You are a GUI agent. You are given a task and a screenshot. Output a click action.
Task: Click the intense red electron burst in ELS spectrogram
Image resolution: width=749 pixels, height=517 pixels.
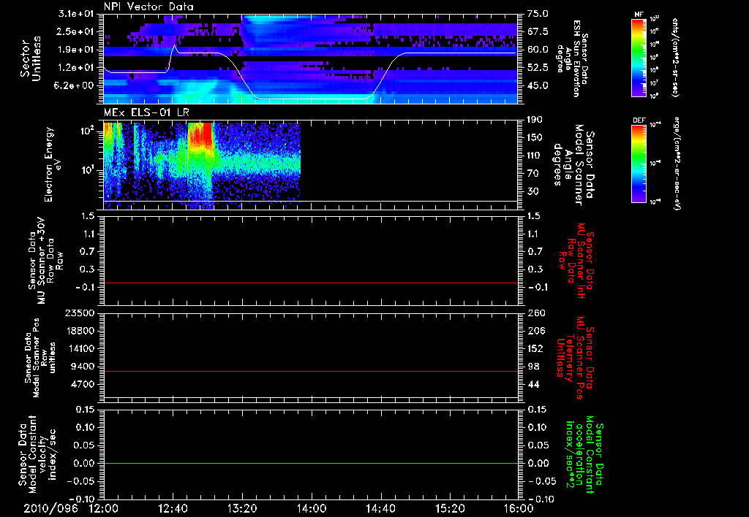coord(200,135)
